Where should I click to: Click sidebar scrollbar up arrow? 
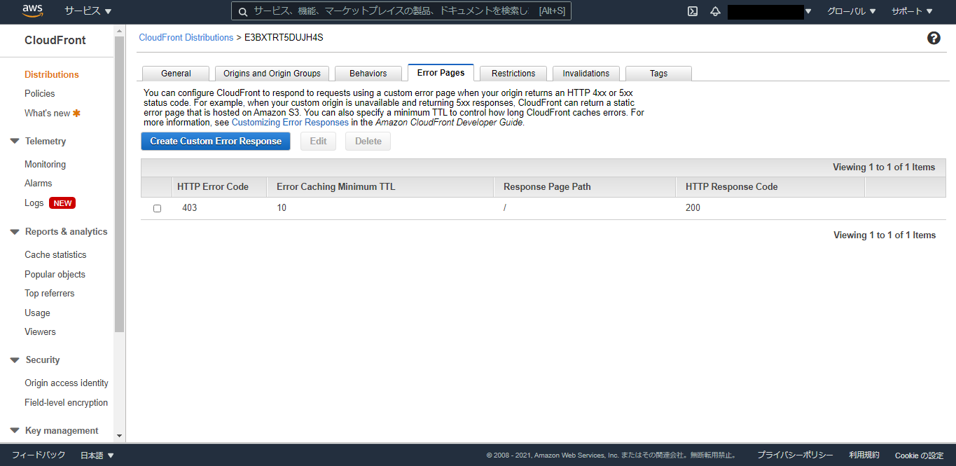(x=119, y=31)
